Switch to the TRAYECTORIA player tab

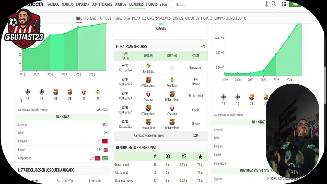(122, 18)
